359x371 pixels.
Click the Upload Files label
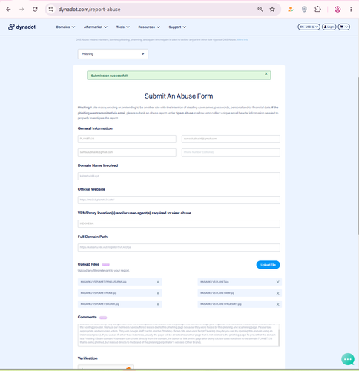(88, 264)
